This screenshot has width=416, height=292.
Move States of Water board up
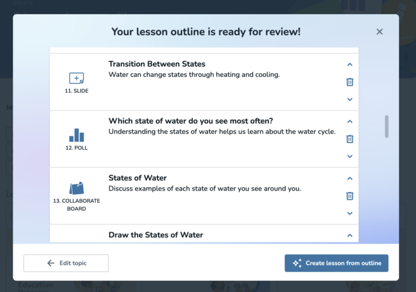[350, 178]
